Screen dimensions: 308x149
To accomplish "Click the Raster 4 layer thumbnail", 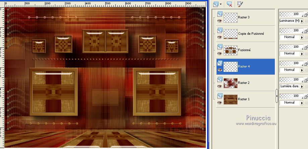I will point(231,67).
